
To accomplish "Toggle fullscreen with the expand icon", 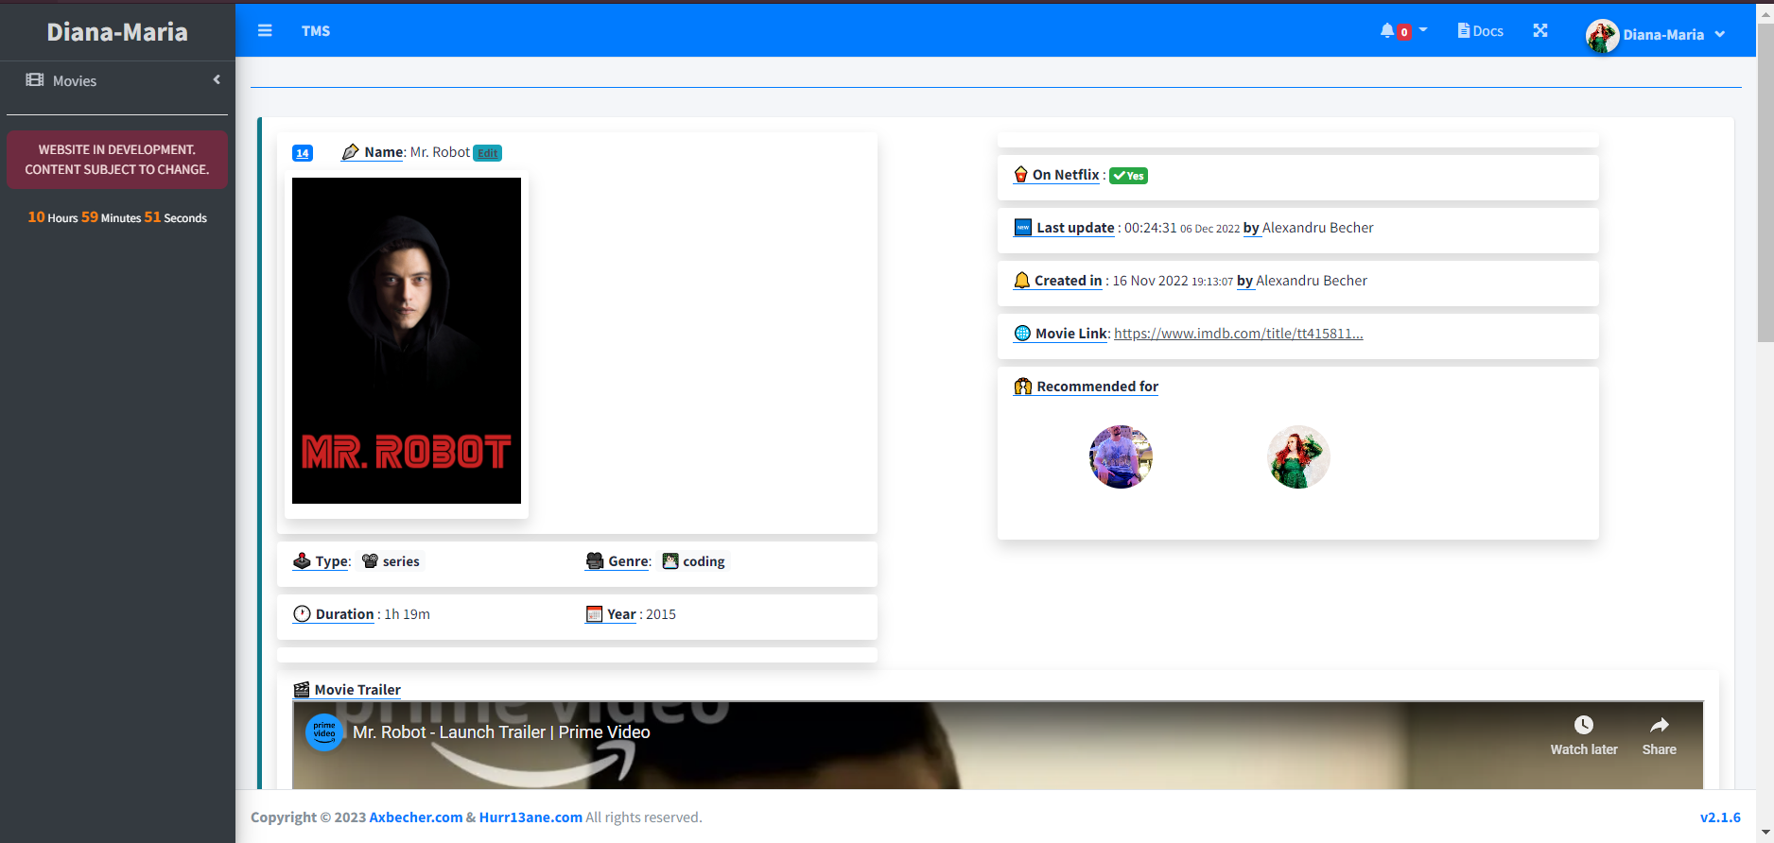I will [1540, 31].
